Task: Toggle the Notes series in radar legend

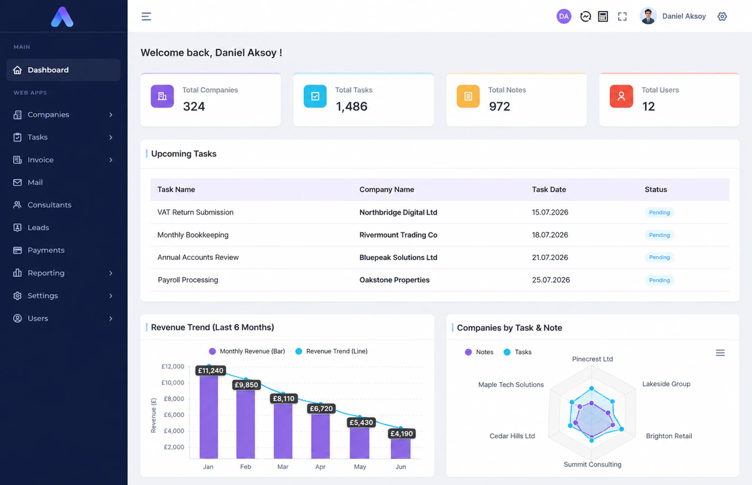Action: (479, 352)
